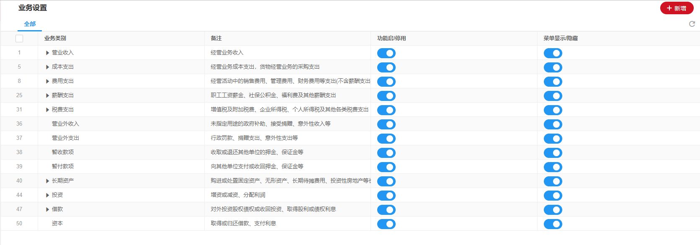
Task: Toggle 菜单显示/隐藏 switch for 资本
Action: point(553,224)
